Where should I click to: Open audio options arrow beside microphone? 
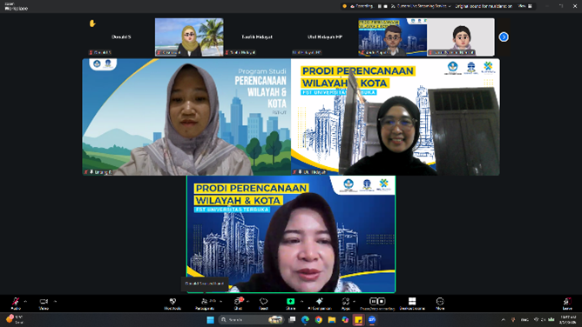tap(25, 302)
